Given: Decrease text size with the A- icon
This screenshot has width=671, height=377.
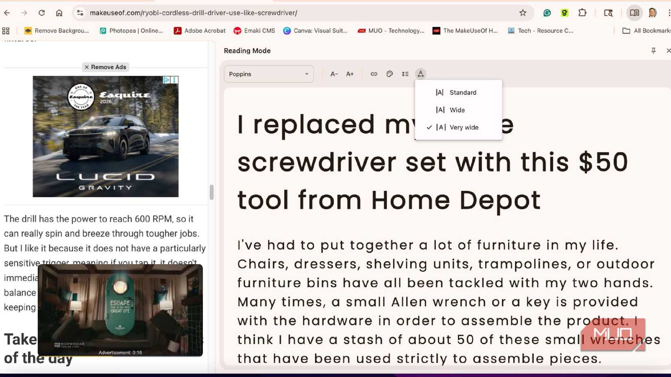Looking at the screenshot, I should (x=334, y=74).
